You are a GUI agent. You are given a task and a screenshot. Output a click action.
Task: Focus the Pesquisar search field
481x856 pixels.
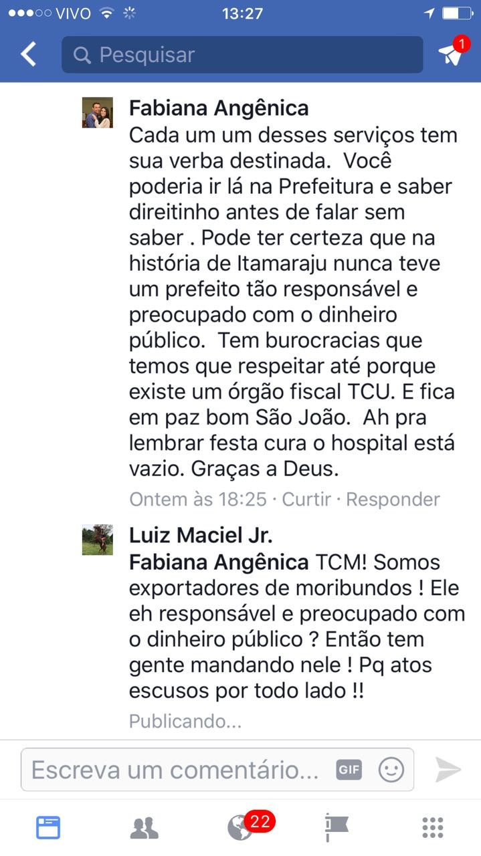(242, 54)
